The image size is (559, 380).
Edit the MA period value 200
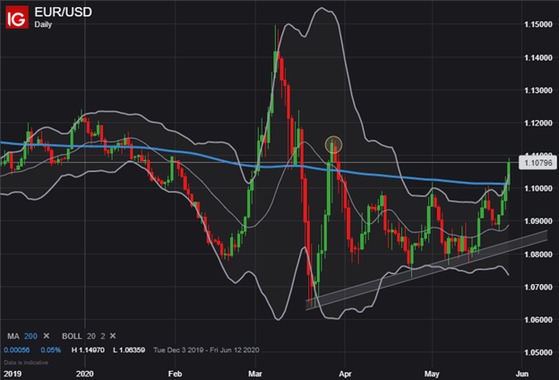tap(30, 336)
